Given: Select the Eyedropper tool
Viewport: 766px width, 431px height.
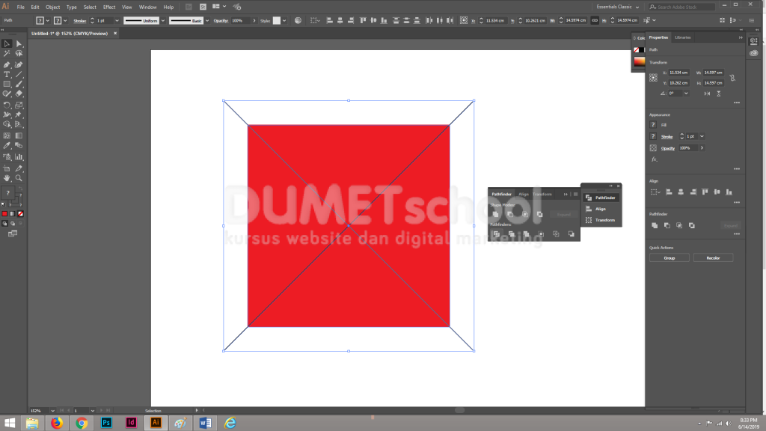Looking at the screenshot, I should (7, 146).
